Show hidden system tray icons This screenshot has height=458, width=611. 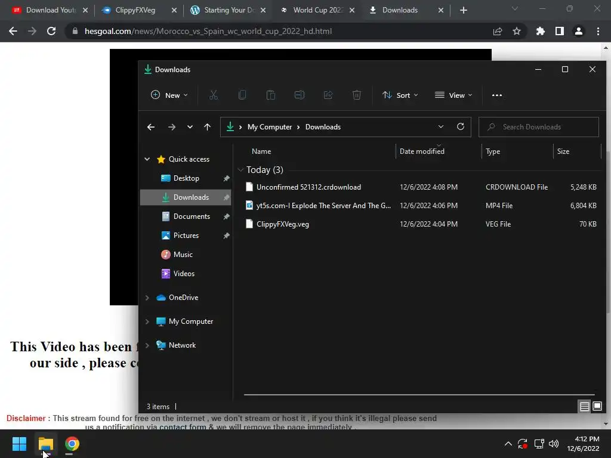click(x=508, y=444)
